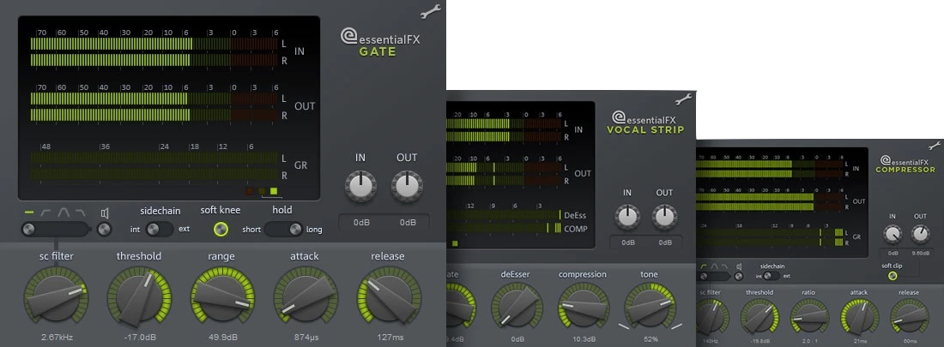Click the Compressor ratio value 2.0 : 1
Screen dimensions: 944x347
(810, 342)
